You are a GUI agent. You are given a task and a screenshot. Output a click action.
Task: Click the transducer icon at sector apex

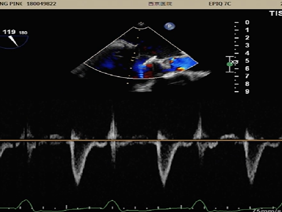(x=141, y=24)
